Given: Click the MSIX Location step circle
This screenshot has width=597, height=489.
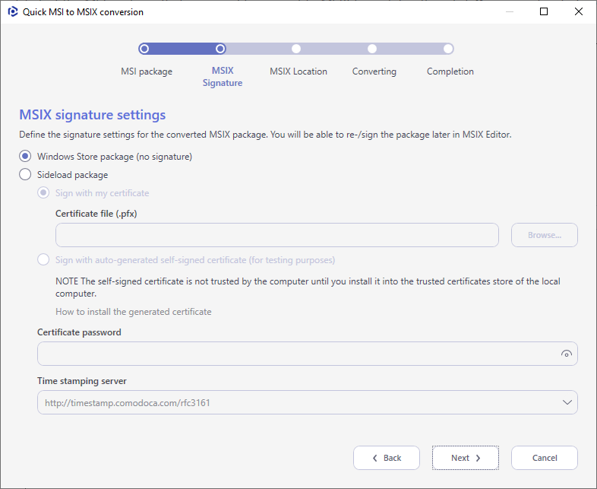Looking at the screenshot, I should click(x=296, y=49).
